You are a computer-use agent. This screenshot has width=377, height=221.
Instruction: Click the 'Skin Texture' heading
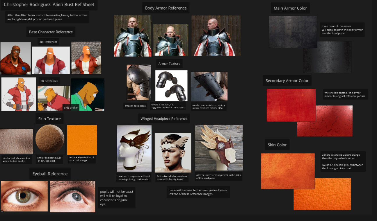pyautogui.click(x=49, y=119)
